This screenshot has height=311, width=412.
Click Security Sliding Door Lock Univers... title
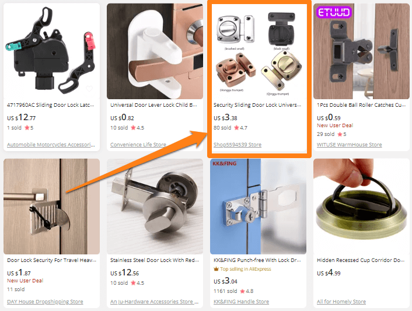[257, 105]
